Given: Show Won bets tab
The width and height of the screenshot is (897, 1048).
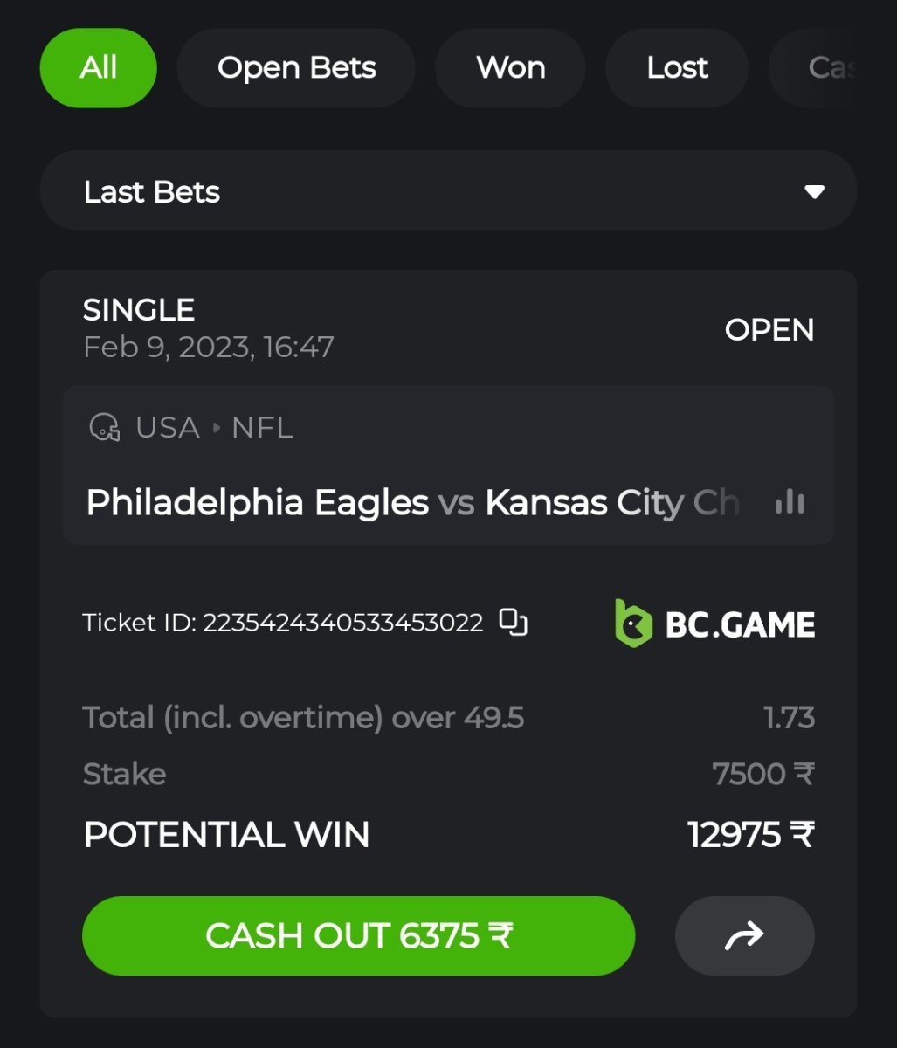Looking at the screenshot, I should coord(511,68).
